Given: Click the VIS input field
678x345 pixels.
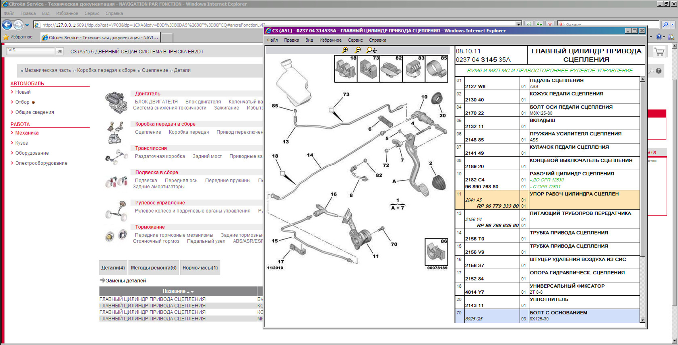Looking at the screenshot, I should (x=30, y=51).
